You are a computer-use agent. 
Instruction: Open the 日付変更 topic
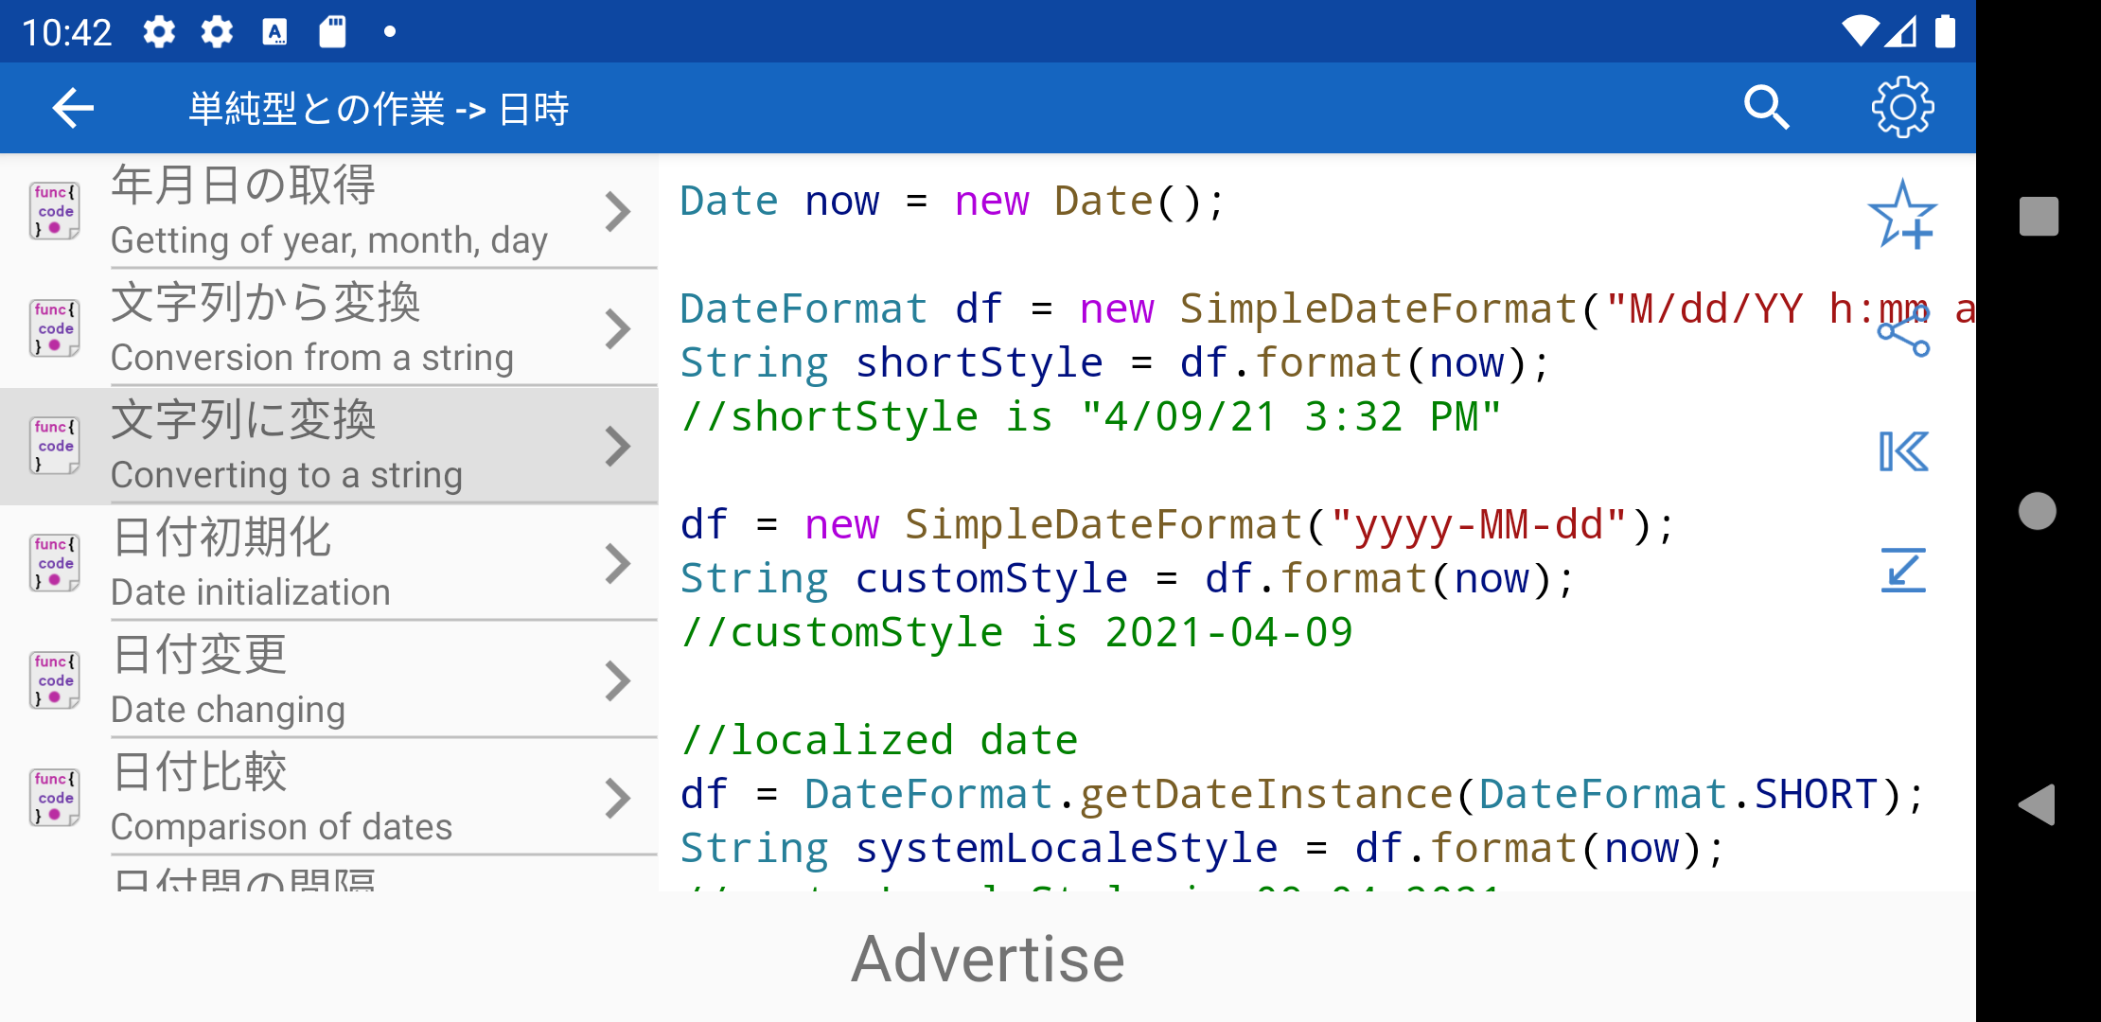[329, 680]
